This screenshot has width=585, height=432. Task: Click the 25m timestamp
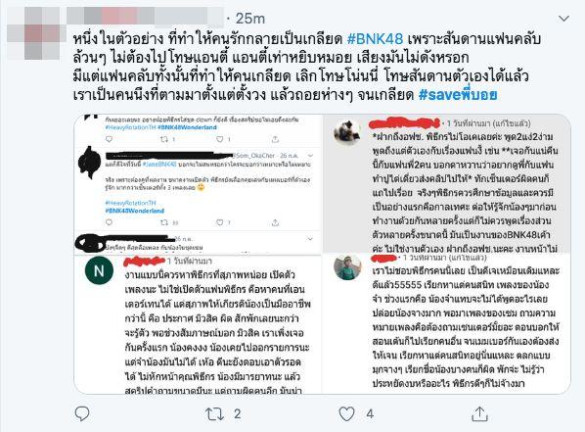coord(250,19)
